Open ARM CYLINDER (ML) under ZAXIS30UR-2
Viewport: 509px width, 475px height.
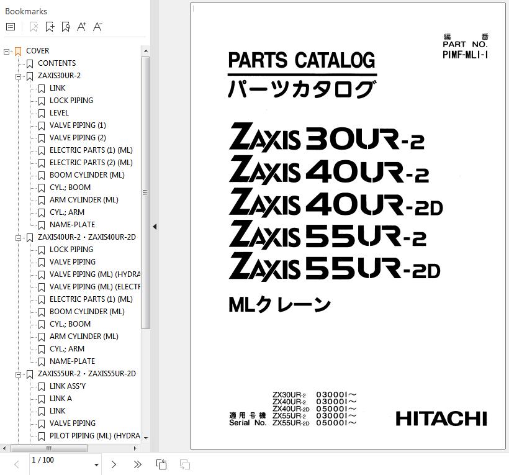click(84, 200)
